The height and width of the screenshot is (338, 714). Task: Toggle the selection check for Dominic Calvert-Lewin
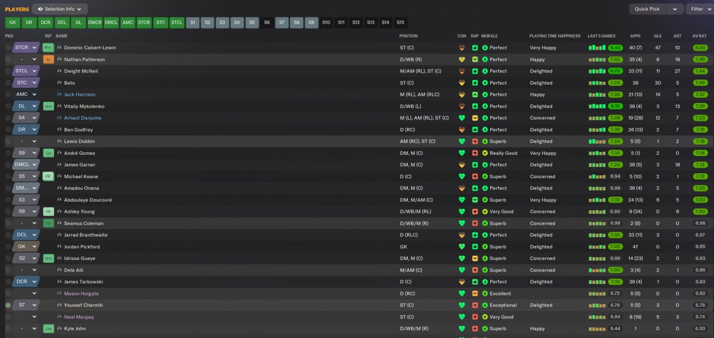point(8,48)
